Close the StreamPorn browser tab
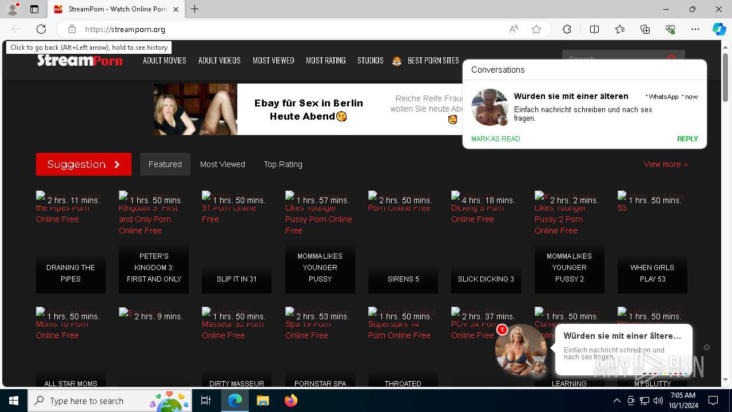This screenshot has height=412, width=732. 176,9
